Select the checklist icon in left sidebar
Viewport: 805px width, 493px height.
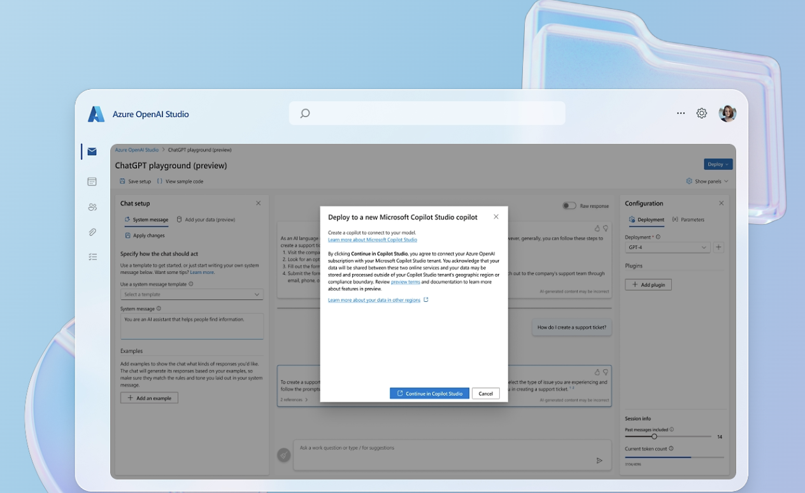click(92, 257)
